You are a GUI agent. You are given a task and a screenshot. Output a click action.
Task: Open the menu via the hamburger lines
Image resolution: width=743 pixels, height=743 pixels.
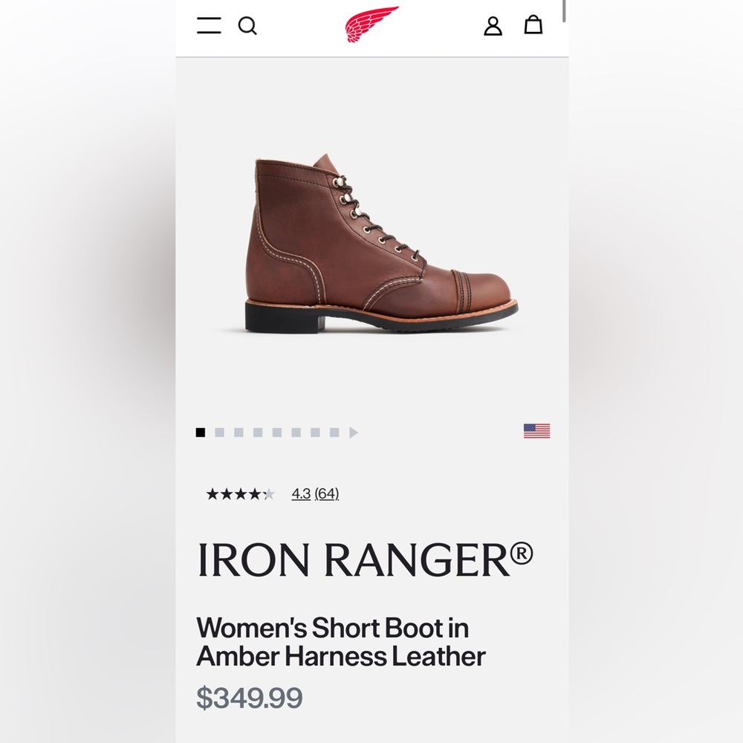208,26
